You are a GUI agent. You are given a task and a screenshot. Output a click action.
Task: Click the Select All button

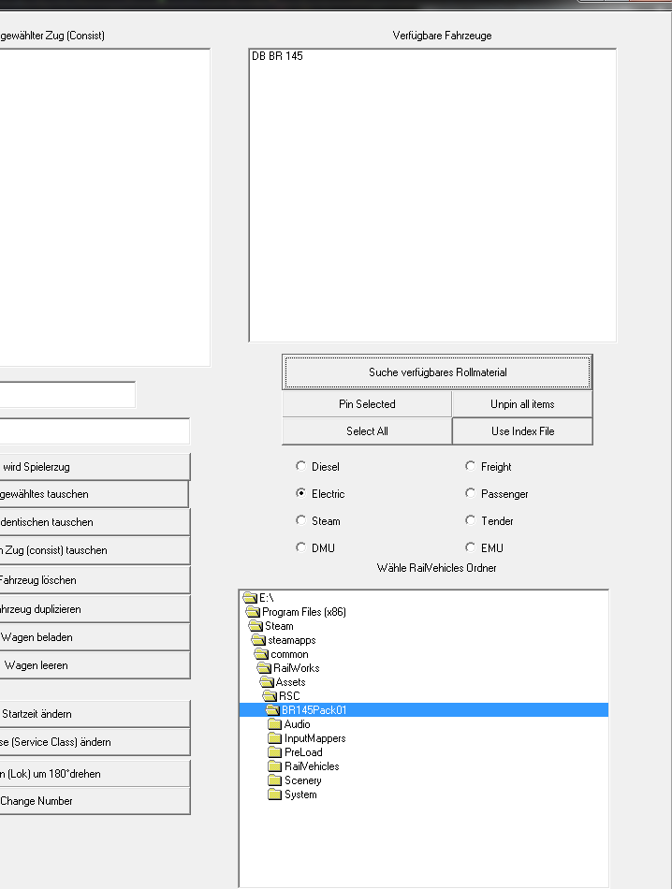point(367,431)
